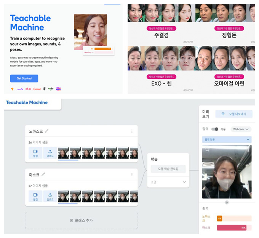Click down arrow below webcam preview

point(227,202)
